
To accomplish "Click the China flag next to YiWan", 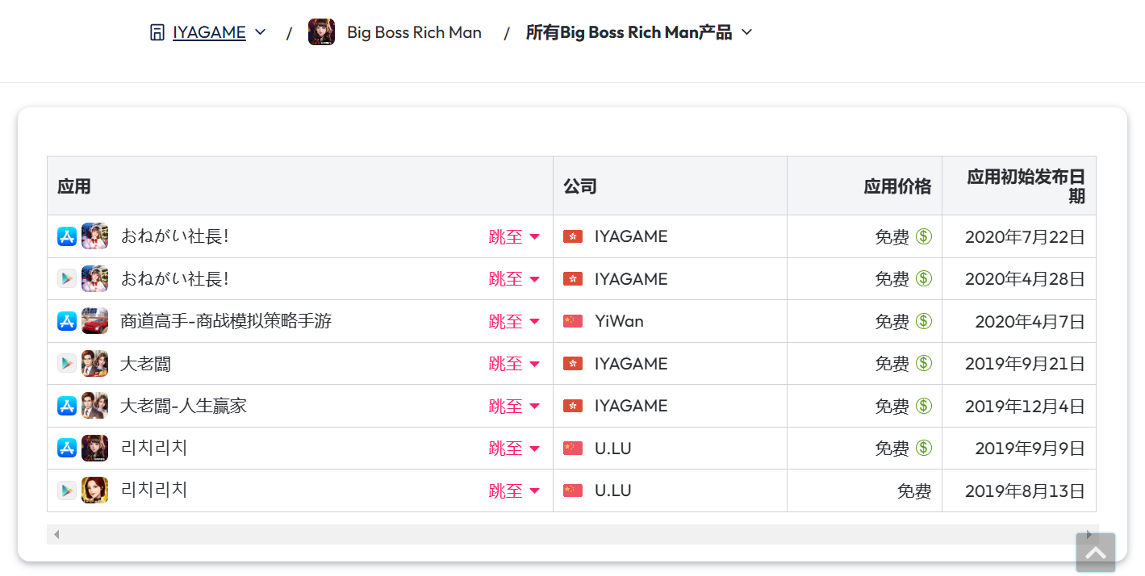I will coord(573,321).
